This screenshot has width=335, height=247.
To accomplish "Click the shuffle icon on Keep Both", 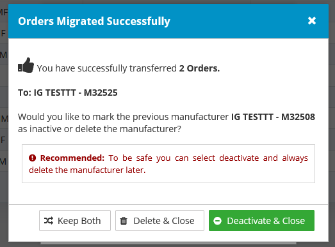I will click(x=49, y=221).
